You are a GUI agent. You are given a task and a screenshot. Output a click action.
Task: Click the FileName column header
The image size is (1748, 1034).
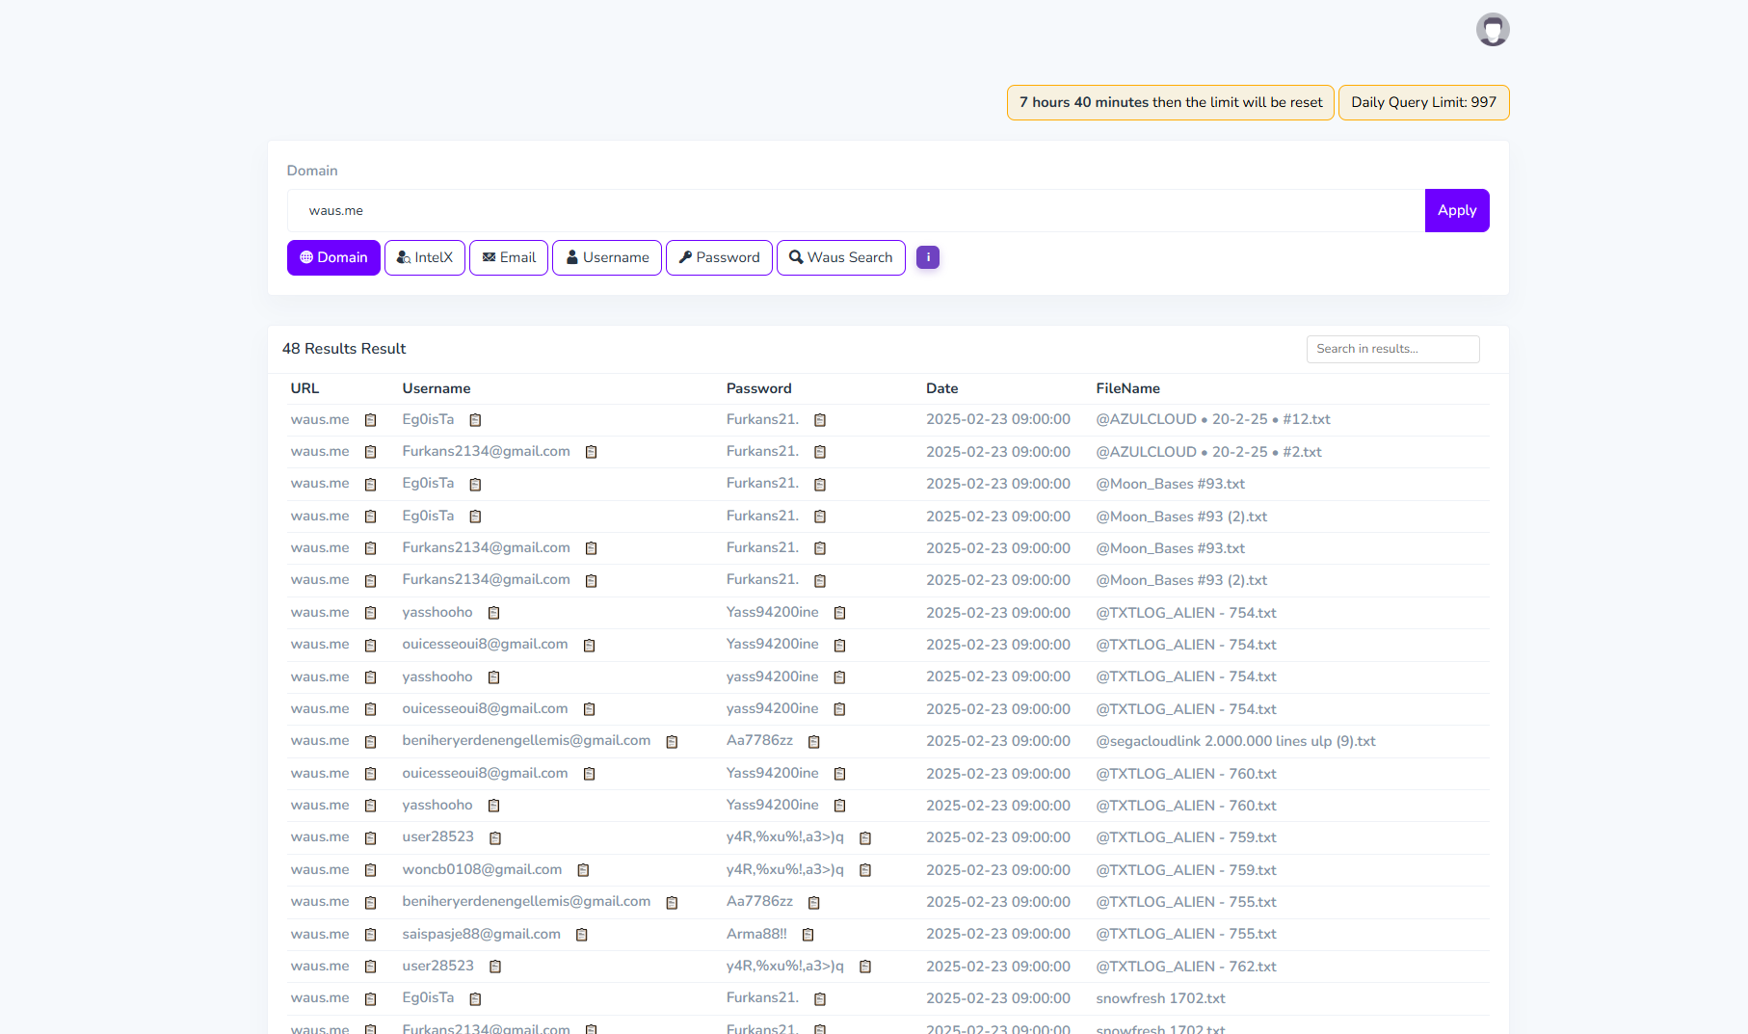click(x=1127, y=388)
